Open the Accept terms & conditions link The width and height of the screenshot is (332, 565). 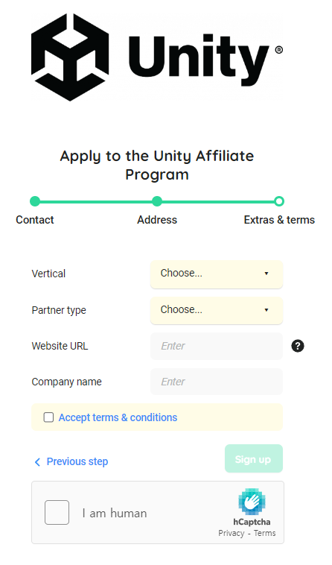118,417
